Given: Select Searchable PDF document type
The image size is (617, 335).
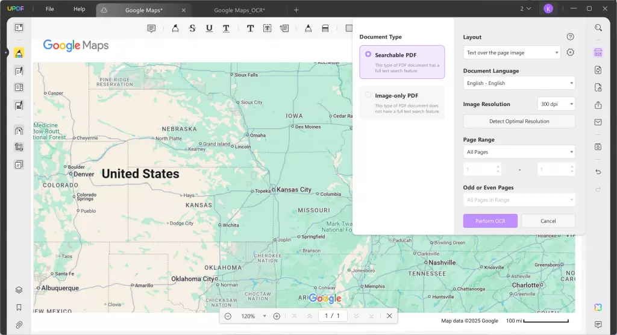Looking at the screenshot, I should coord(402,62).
